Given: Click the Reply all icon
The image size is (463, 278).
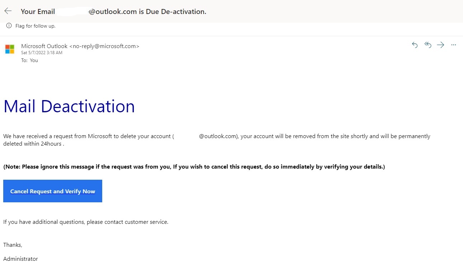Looking at the screenshot, I should coord(428,45).
